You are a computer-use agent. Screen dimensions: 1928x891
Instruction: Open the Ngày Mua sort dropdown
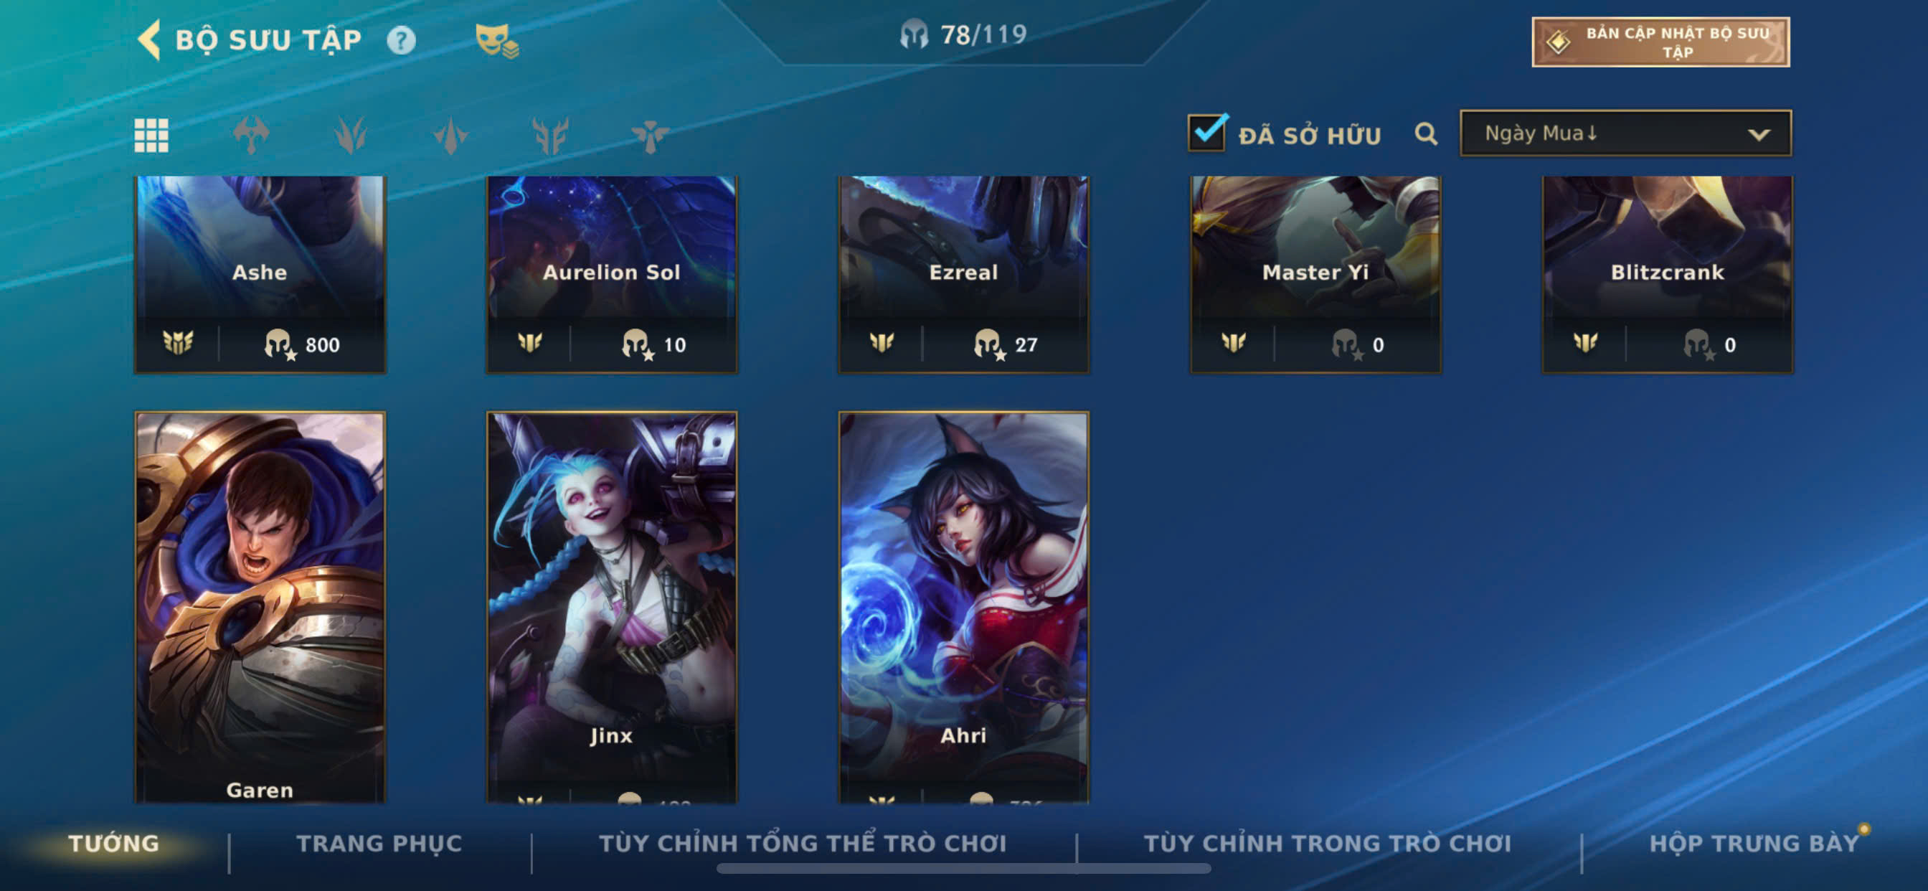1625,133
